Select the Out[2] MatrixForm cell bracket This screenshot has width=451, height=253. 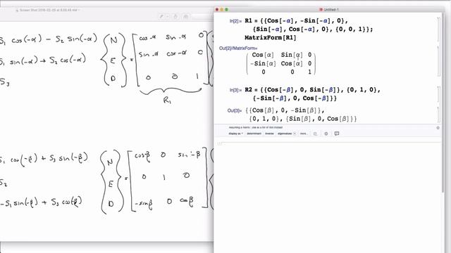[x=438, y=61]
